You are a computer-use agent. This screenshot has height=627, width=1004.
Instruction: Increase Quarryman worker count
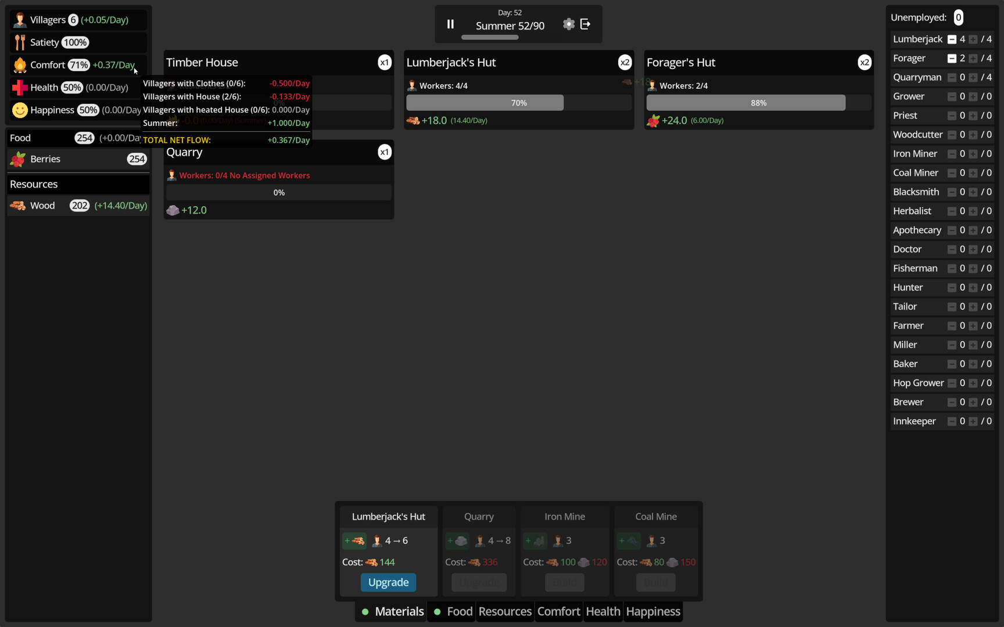973,78
